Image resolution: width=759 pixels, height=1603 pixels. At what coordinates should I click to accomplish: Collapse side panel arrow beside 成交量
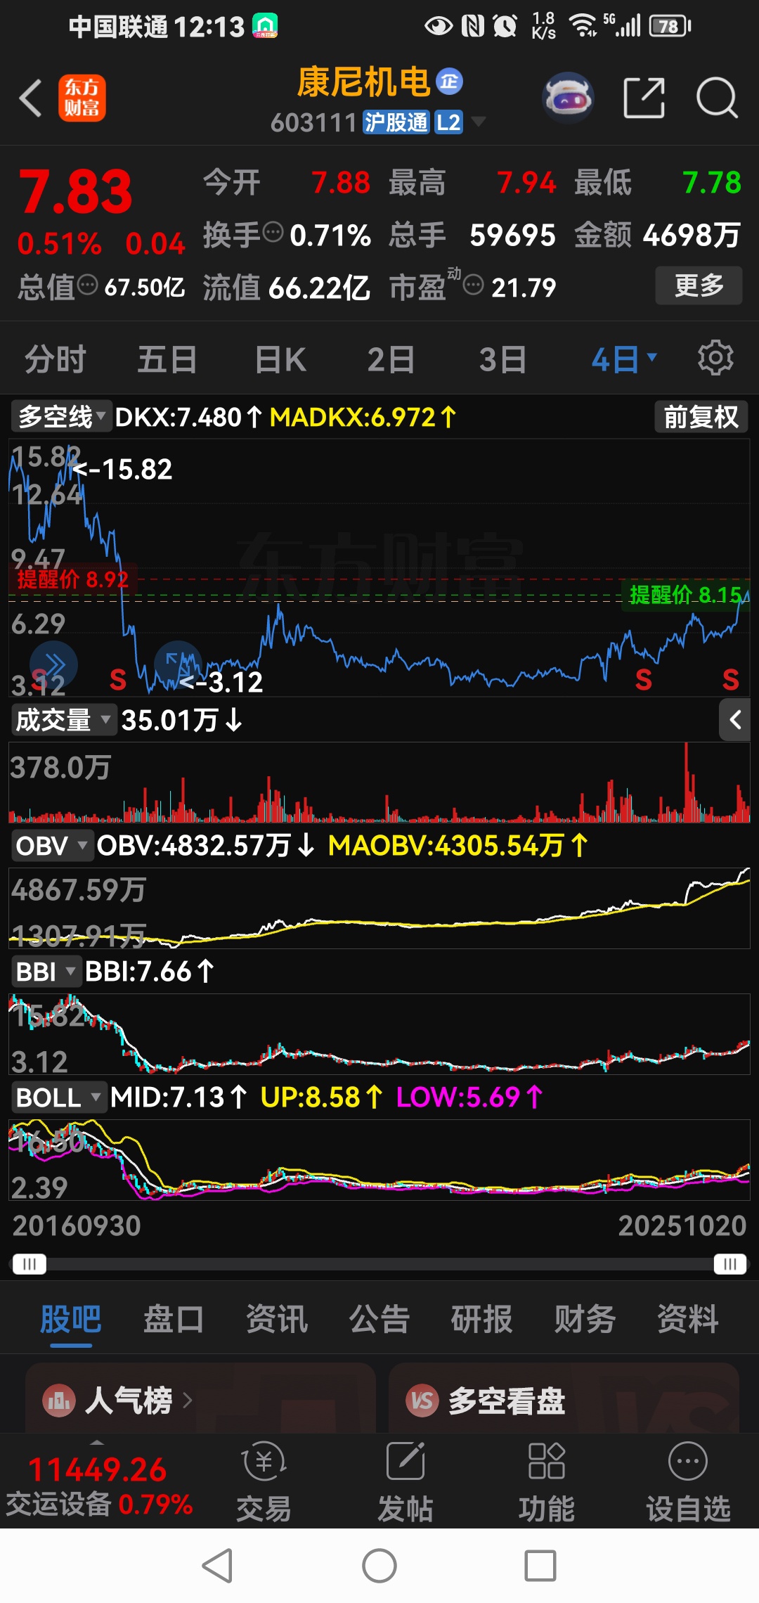point(735,720)
